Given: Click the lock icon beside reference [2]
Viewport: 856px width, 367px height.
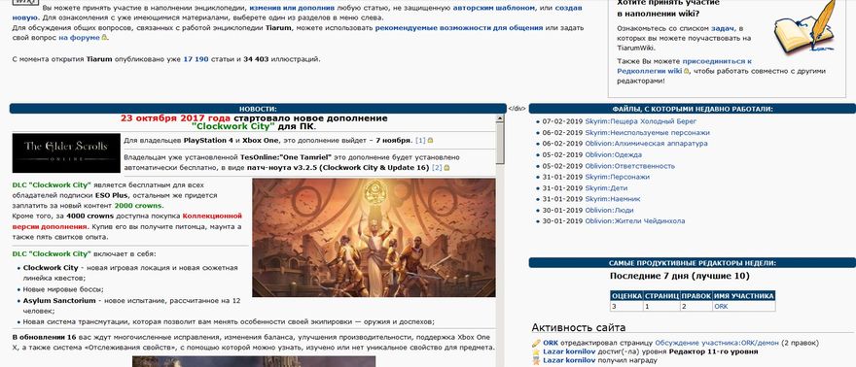Looking at the screenshot, I should [x=447, y=168].
